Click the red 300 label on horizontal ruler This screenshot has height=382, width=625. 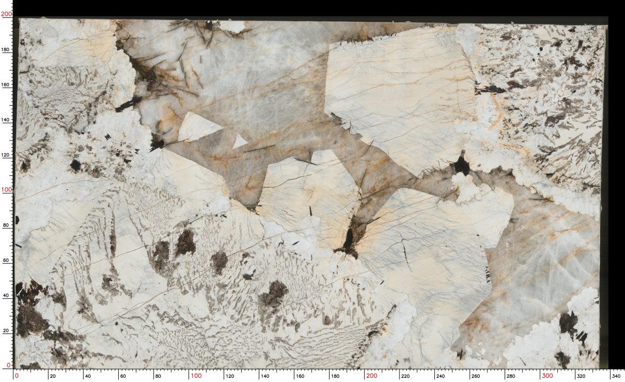tap(547, 376)
